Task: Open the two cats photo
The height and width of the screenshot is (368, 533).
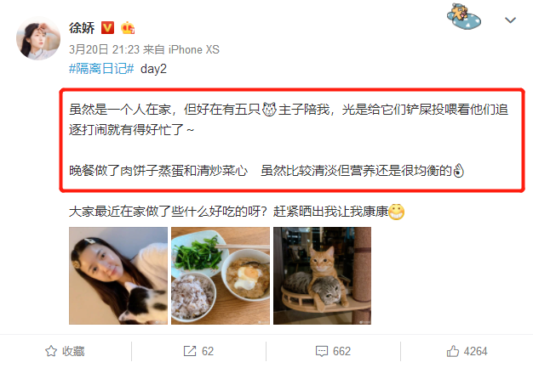Action: point(322,275)
